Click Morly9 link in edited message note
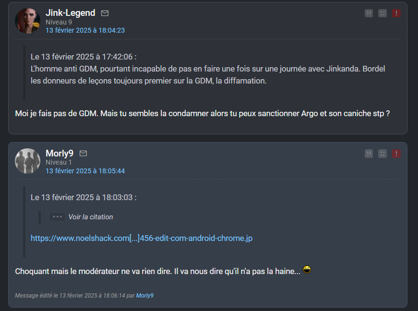Screen dimensions: 418x311 coord(145,296)
